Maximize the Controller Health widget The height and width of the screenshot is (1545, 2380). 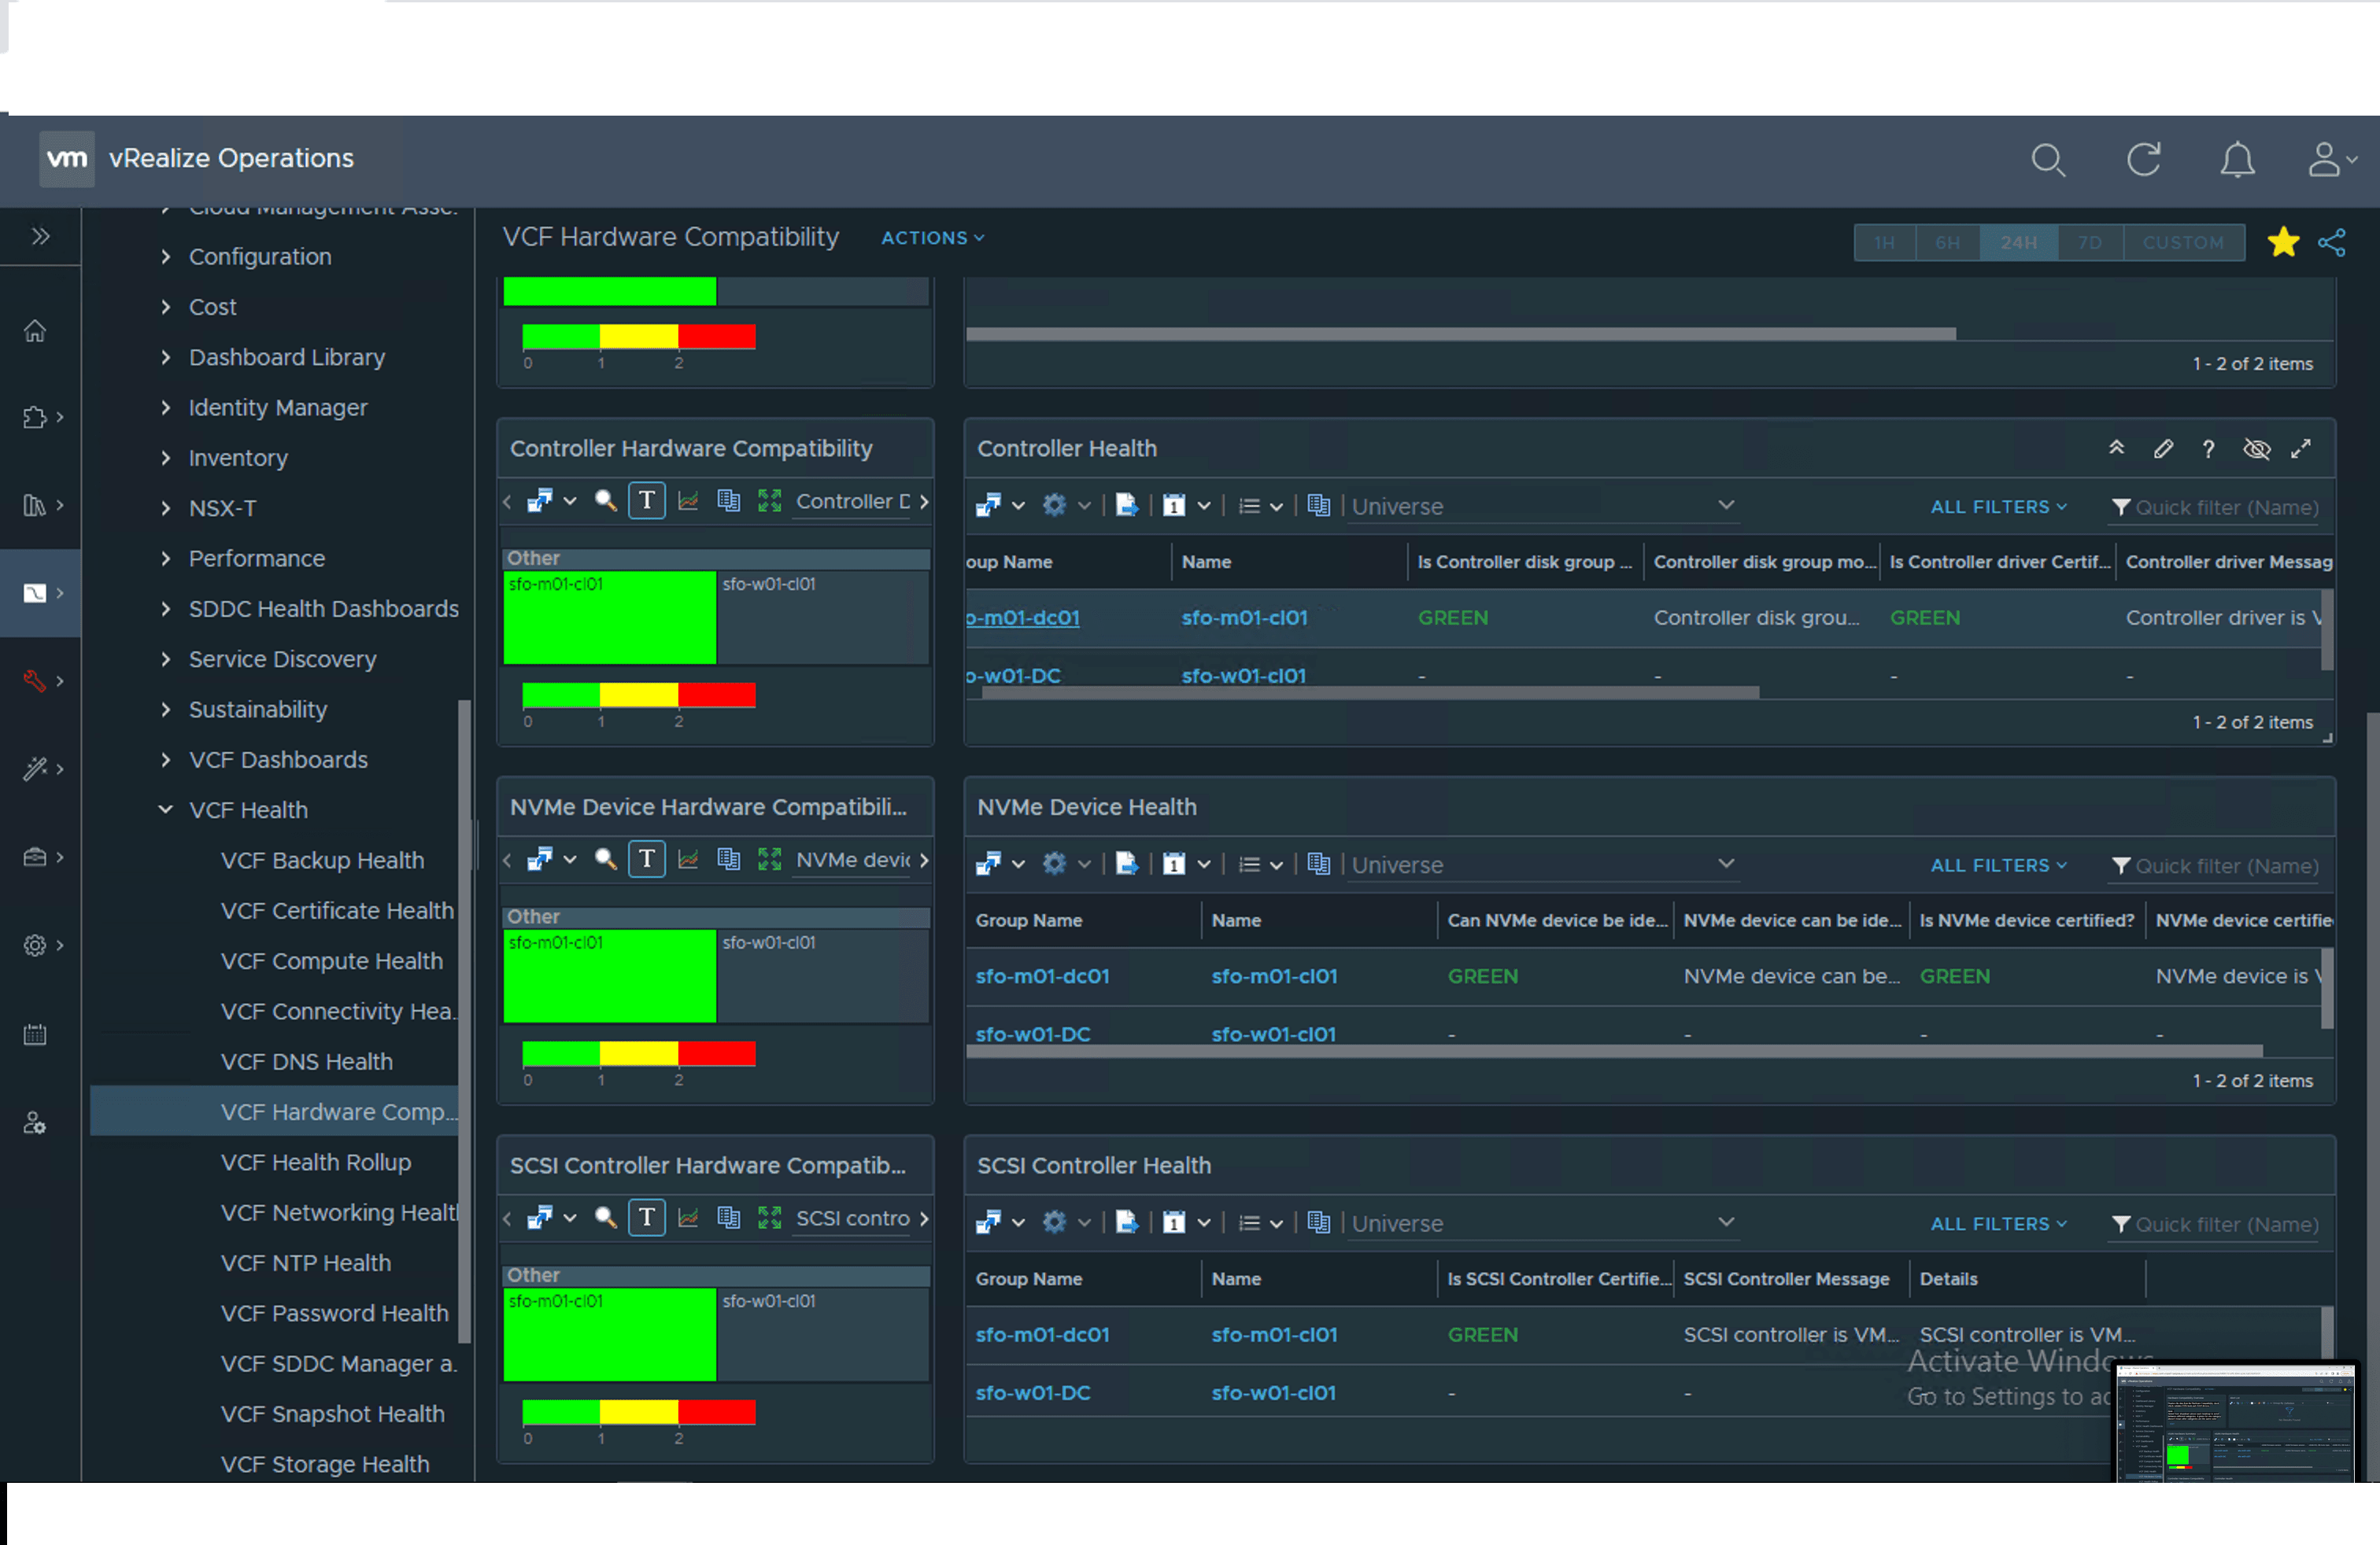(2301, 450)
